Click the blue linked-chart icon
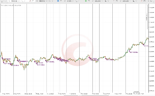155x96 pixels. tap(58, 1)
